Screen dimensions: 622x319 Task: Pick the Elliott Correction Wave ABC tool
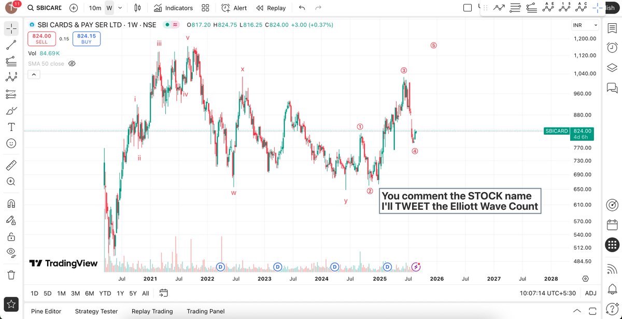[x=581, y=7]
